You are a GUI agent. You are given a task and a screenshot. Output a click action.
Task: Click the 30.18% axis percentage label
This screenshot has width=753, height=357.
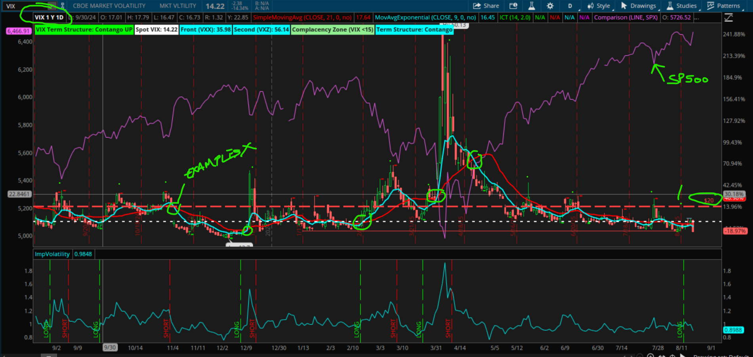734,194
